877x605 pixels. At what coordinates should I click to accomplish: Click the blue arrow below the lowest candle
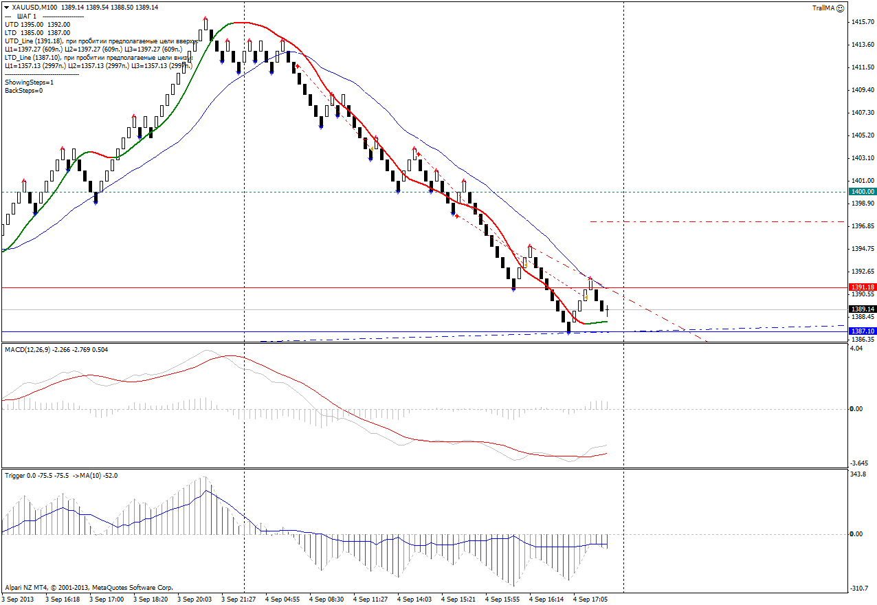[568, 333]
